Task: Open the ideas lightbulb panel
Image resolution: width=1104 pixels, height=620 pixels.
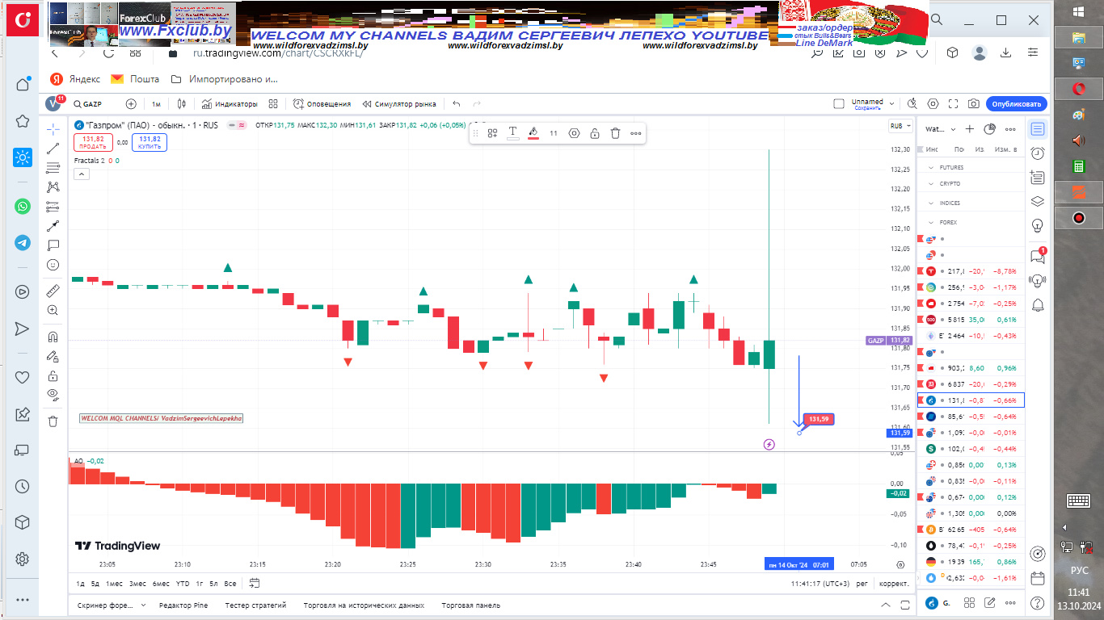Action: click(x=1038, y=224)
